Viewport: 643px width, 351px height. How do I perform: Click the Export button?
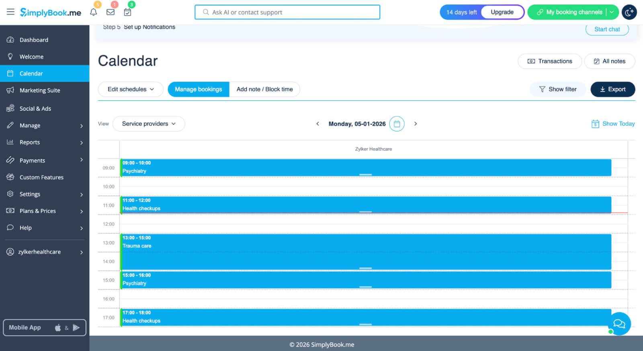613,89
